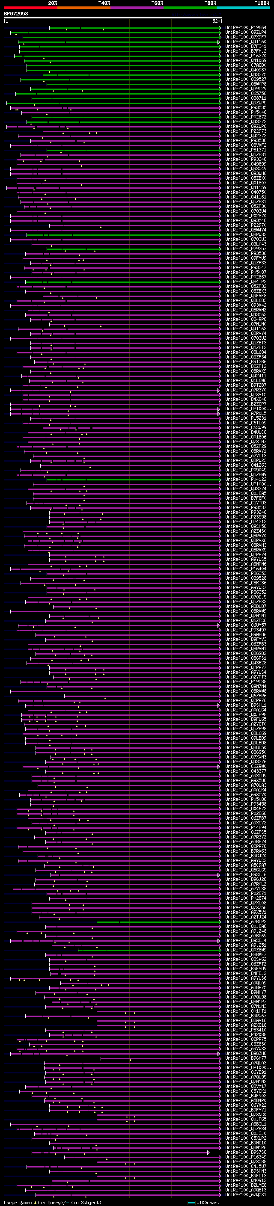
Task: Click the UniRef100_C5YQK1 label
Action: pos(245,1091)
